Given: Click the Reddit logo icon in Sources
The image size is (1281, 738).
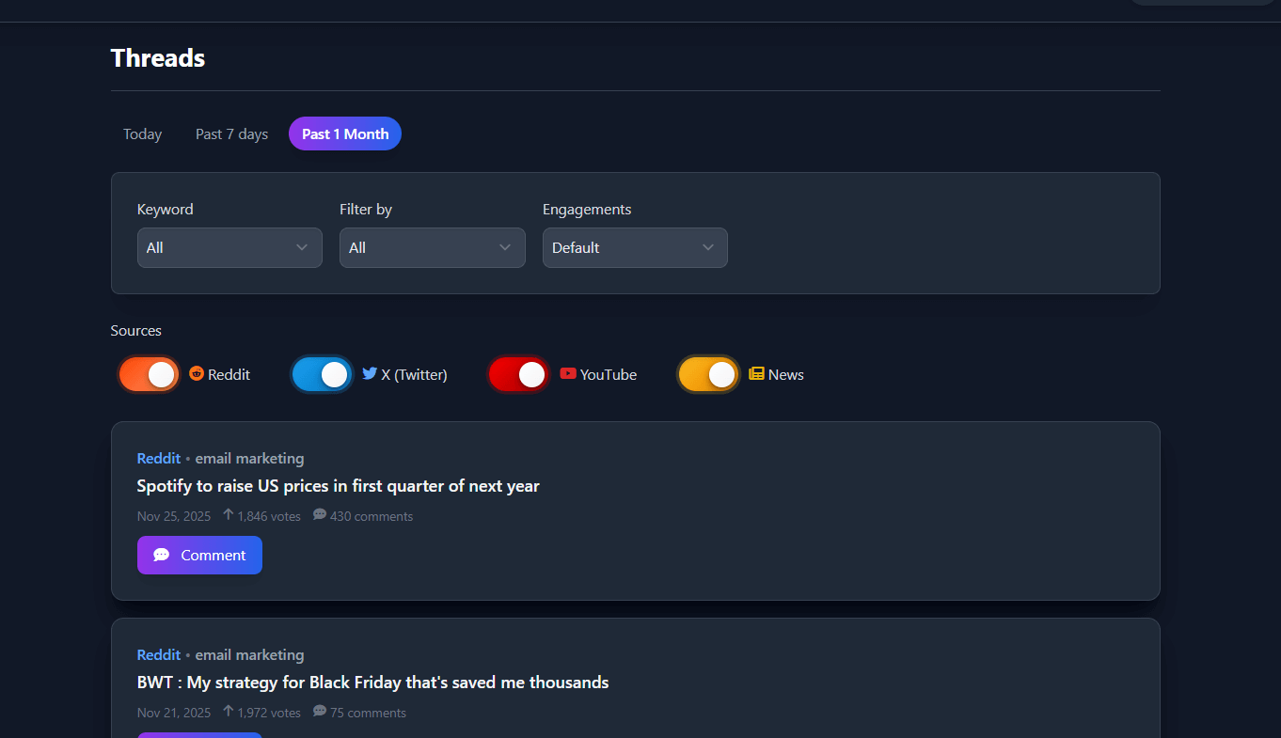Looking at the screenshot, I should tap(197, 373).
